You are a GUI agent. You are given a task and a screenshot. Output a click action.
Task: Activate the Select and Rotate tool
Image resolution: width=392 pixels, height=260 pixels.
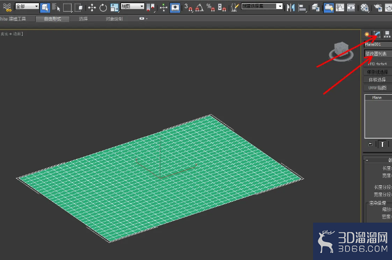(x=103, y=7)
